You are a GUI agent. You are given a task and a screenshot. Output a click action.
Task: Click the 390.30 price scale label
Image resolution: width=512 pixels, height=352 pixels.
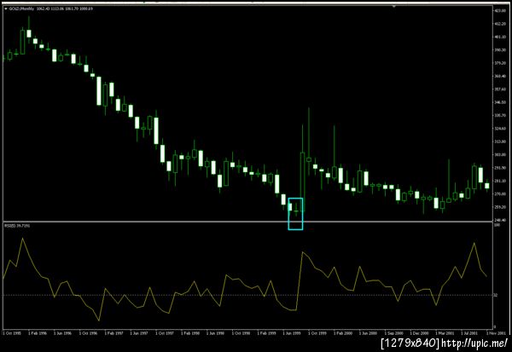pyautogui.click(x=500, y=50)
